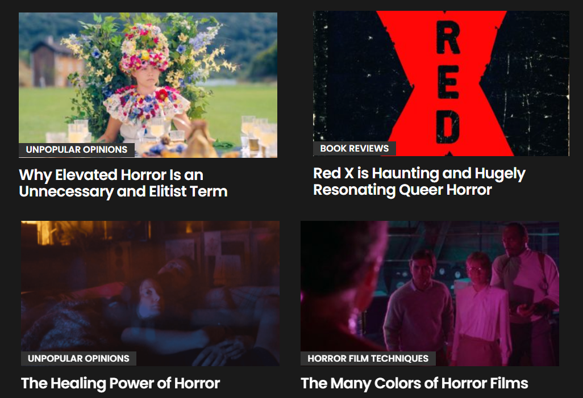The height and width of the screenshot is (398, 583).
Task: Read 'The Healing Power of Horror' article
Action: (x=120, y=383)
